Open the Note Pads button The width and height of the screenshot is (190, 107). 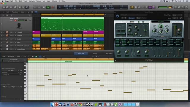[x=179, y=7]
